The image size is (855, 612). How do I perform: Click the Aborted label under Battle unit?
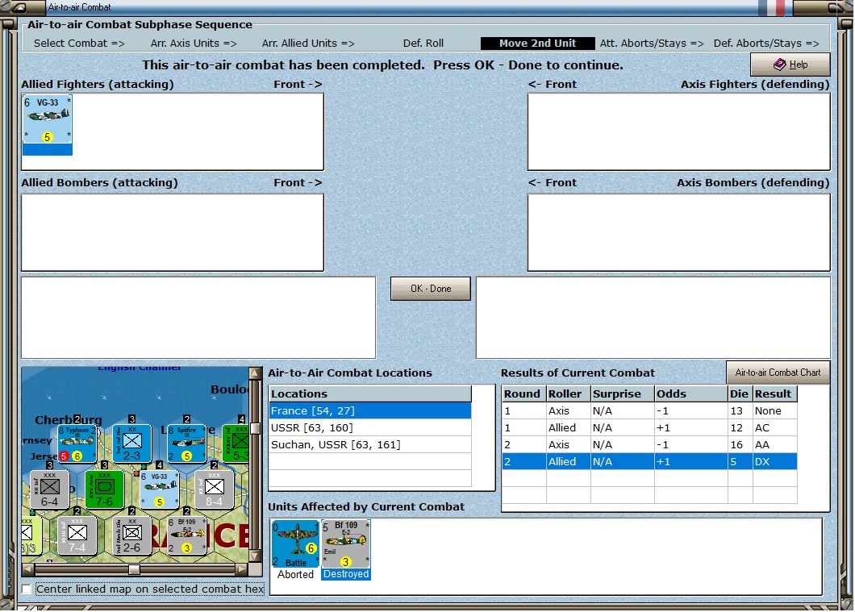pos(295,574)
